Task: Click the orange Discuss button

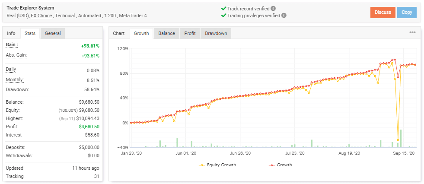Action: 383,13
